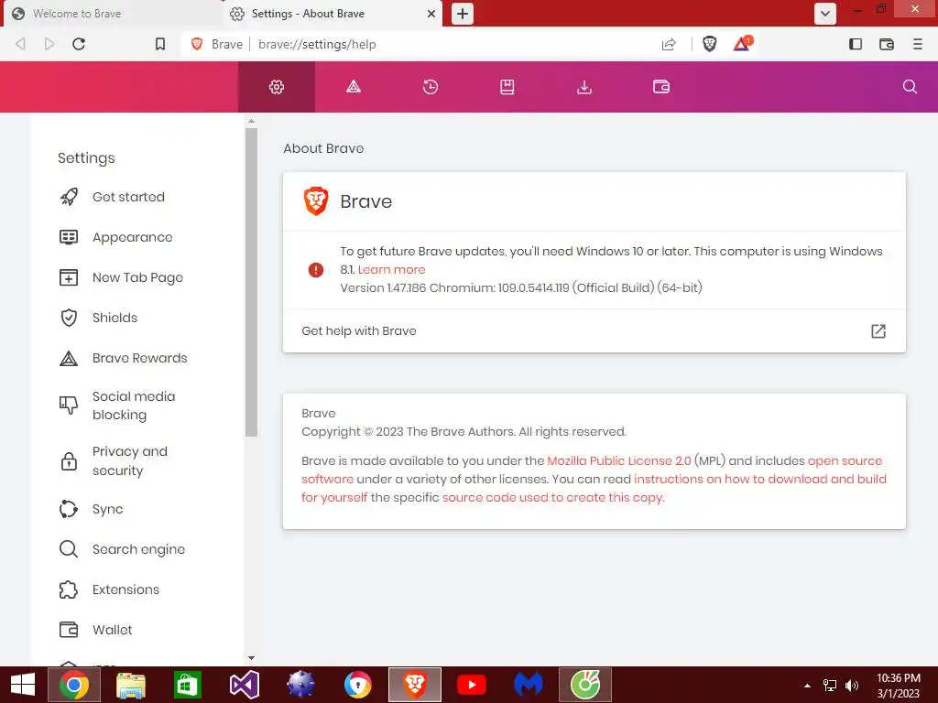Open History clock icon in pink toolbar
This screenshot has height=703, width=938.
pos(431,87)
